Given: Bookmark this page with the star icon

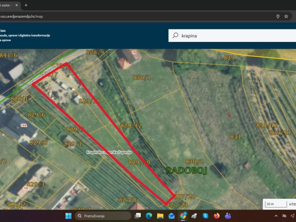Looking at the screenshot, I should (286, 16).
